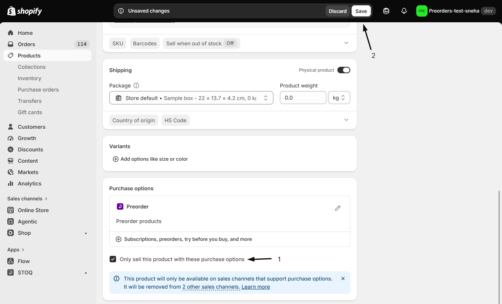Click the 114 orders count badge
502x304 pixels.
(x=82, y=44)
